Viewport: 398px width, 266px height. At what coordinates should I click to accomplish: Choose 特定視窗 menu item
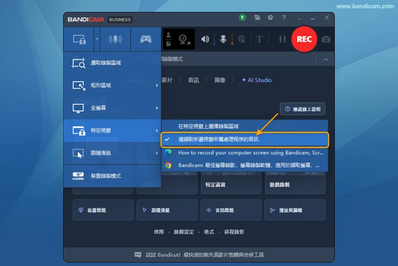click(112, 130)
